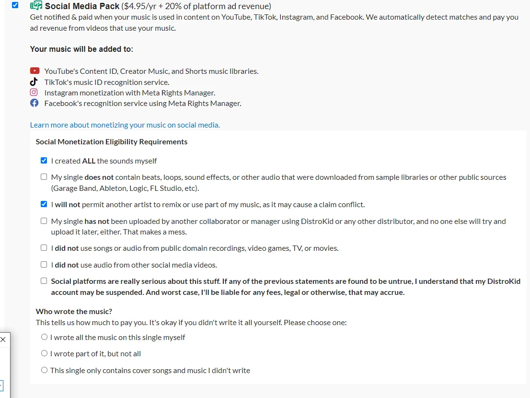This screenshot has width=530, height=398.
Task: Click the Social Media Pack title text
Action: click(82, 6)
